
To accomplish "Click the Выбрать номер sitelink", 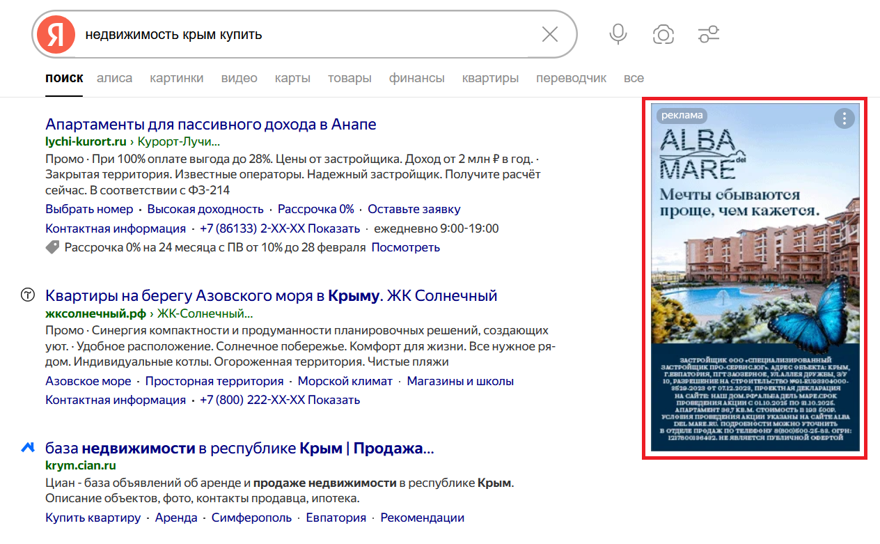I will click(x=88, y=208).
